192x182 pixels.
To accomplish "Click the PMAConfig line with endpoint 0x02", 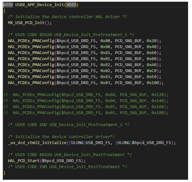I will pyautogui.click(x=84, y=71).
